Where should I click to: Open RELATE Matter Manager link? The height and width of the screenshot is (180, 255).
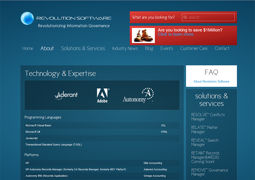pos(204,129)
